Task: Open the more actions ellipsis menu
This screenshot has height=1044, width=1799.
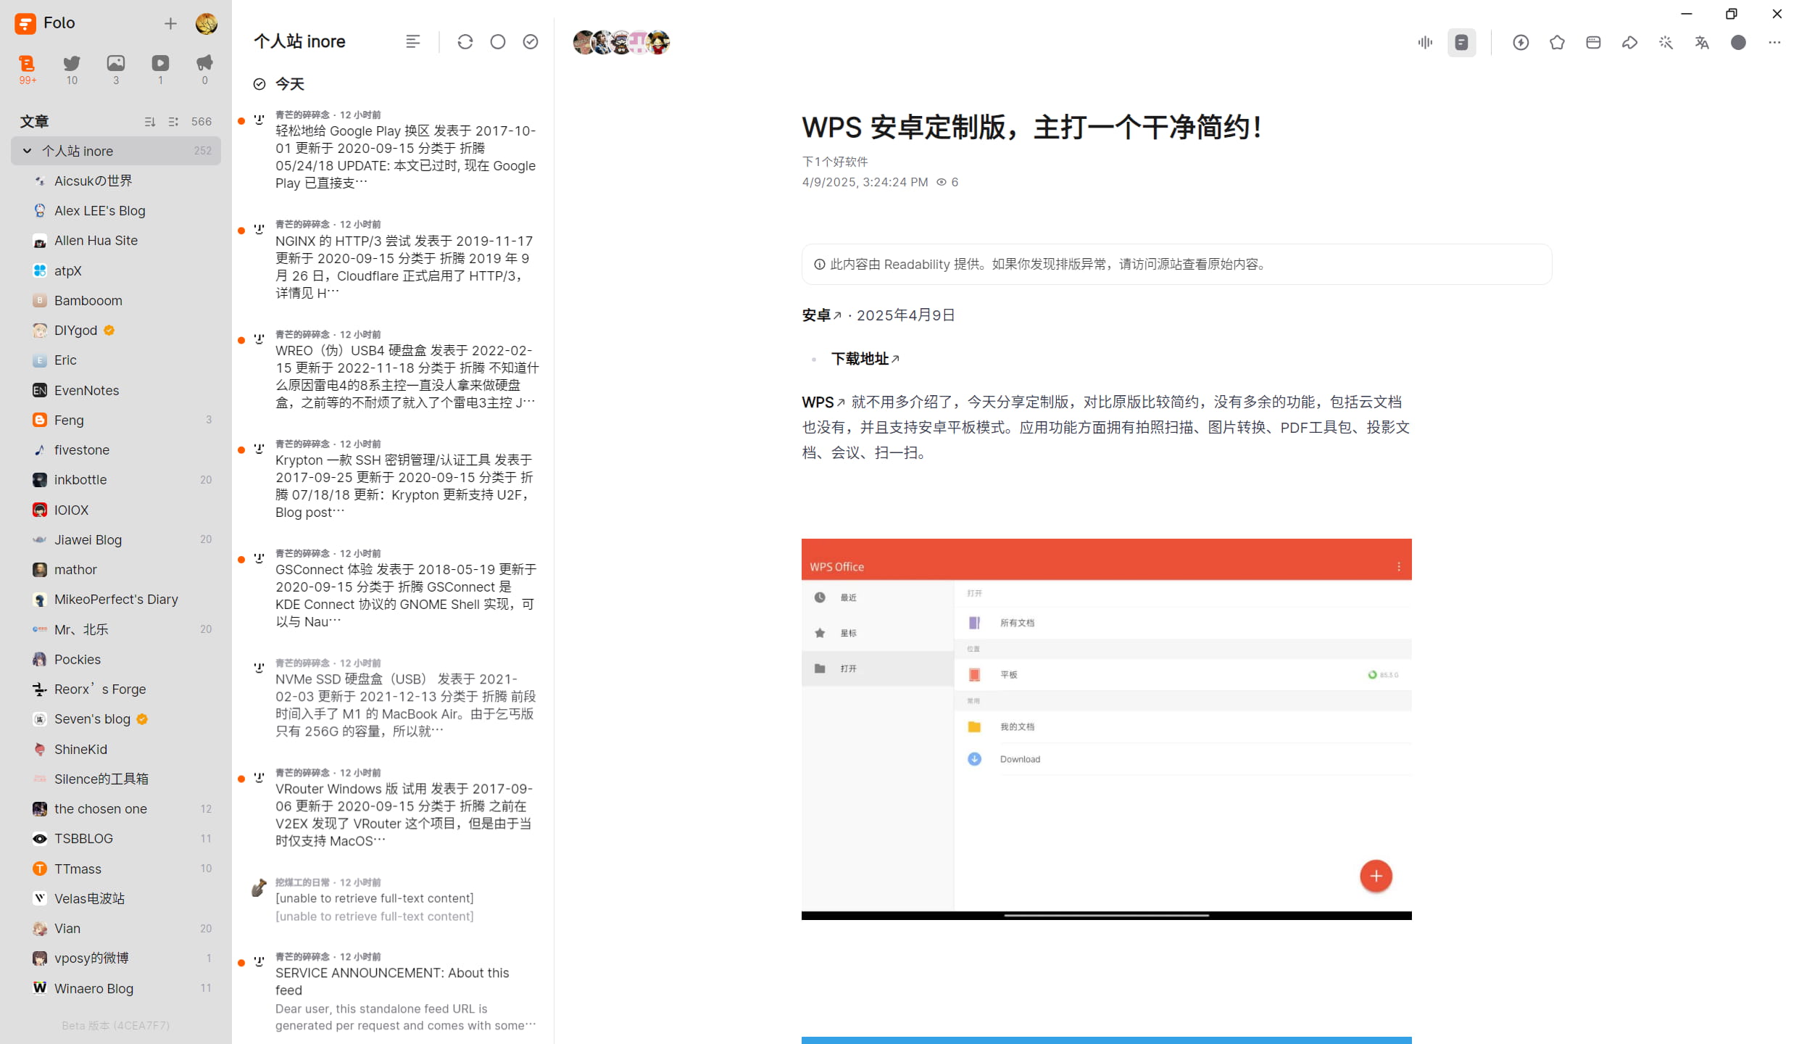Action: point(1774,43)
